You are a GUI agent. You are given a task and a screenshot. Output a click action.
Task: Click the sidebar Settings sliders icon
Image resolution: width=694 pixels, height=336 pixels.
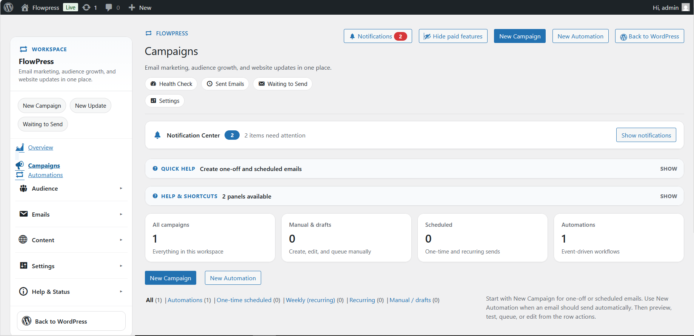23,266
